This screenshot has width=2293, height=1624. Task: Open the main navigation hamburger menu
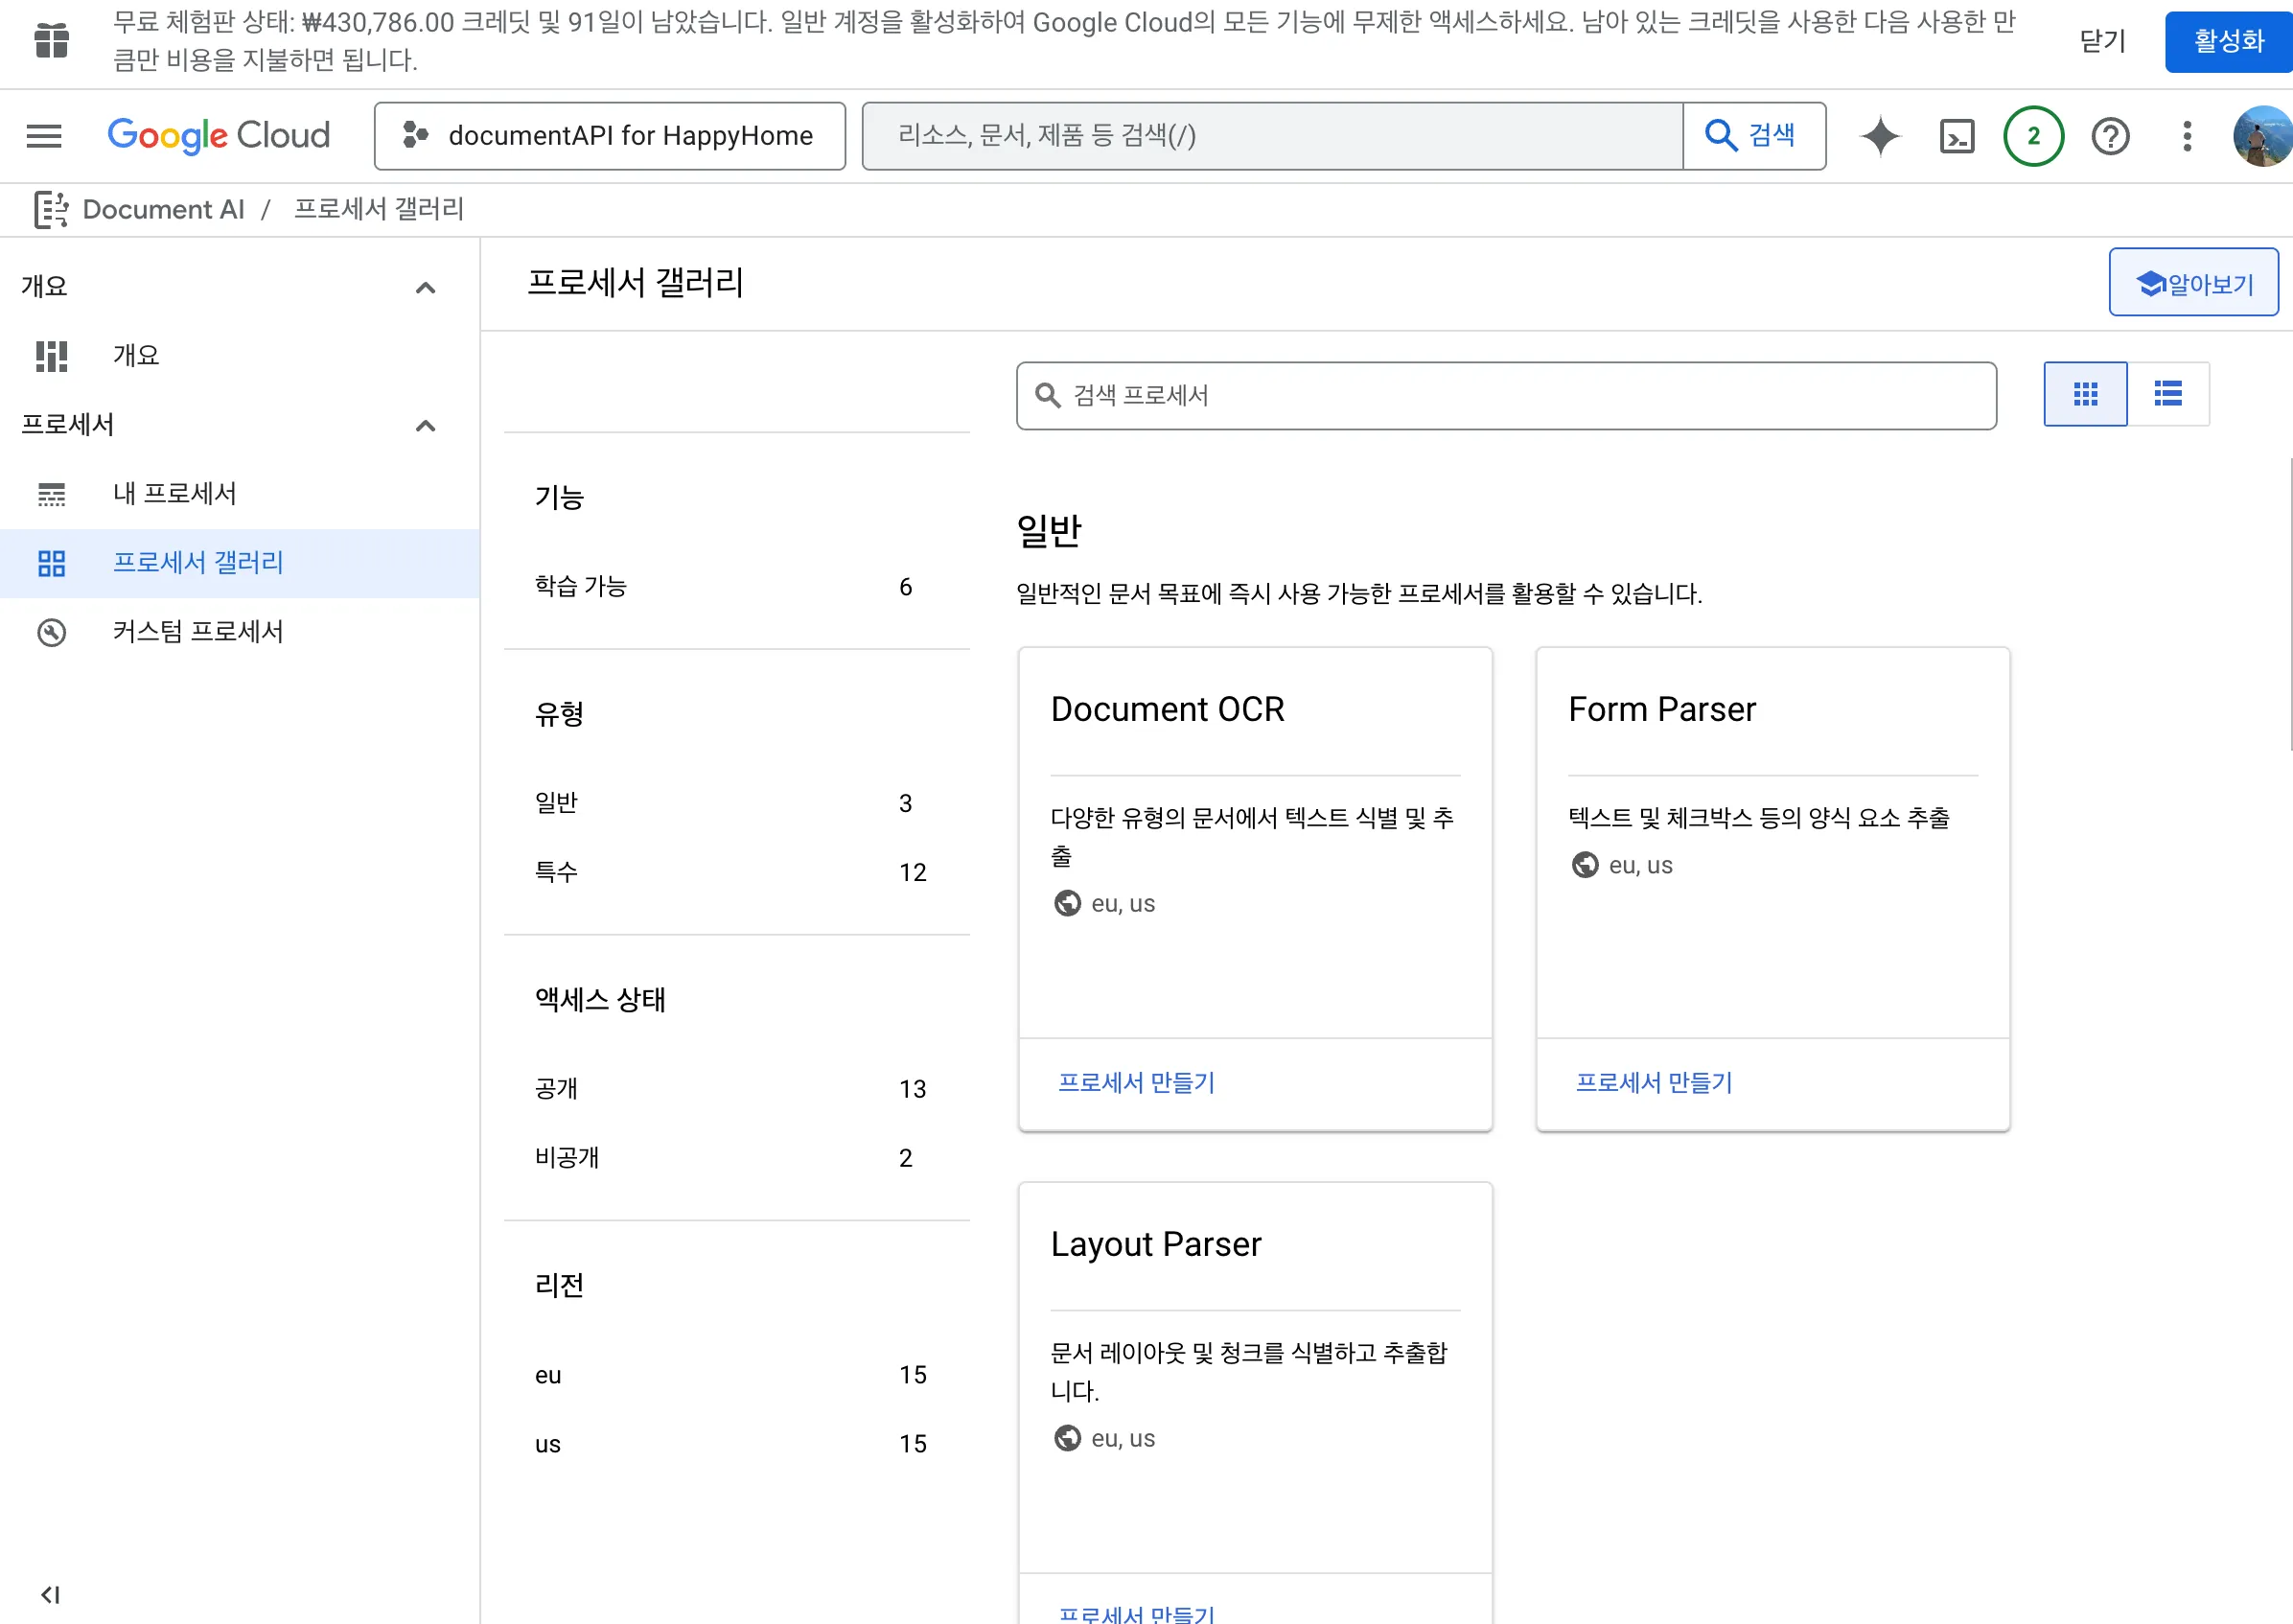click(43, 136)
